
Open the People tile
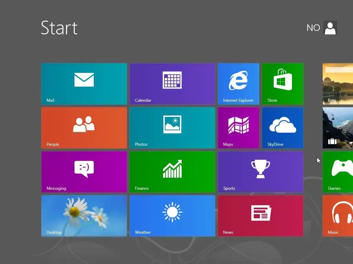84,128
